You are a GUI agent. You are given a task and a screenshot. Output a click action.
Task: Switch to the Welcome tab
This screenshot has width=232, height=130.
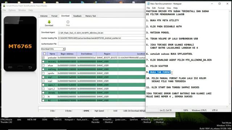click(x=44, y=16)
